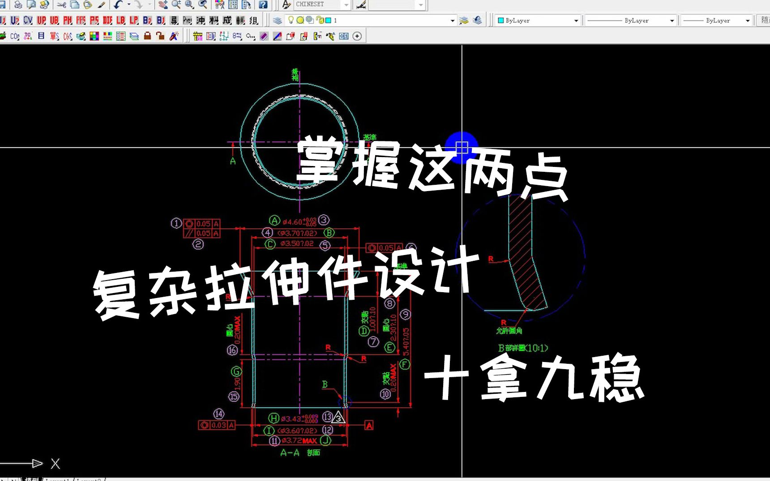Screen dimensions: 770x481
Task: Click the 导 toolbar button
Action: click(174, 21)
